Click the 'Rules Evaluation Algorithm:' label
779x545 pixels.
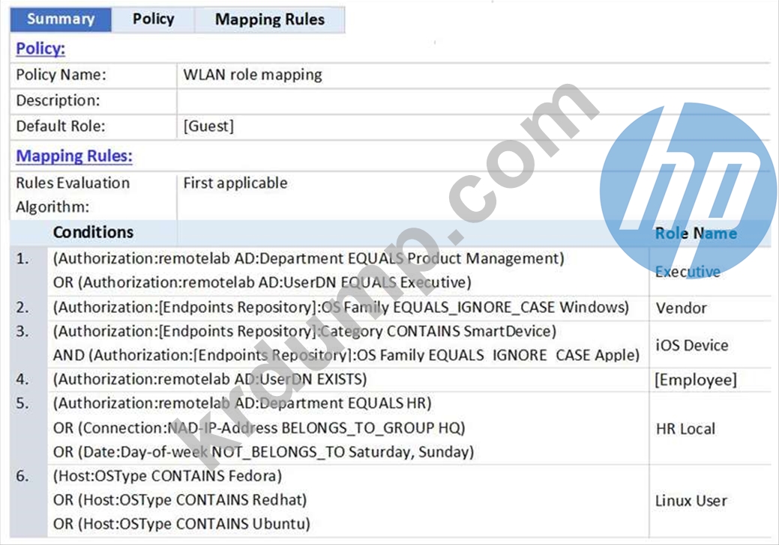pos(73,195)
